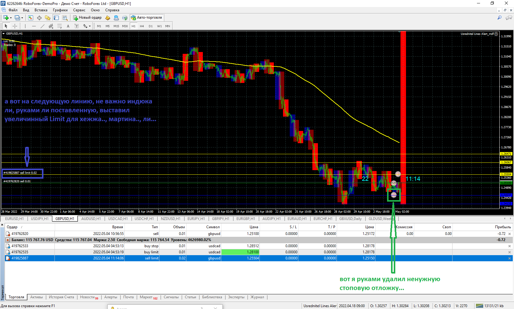Select order 419762535 buy limit row
The height and width of the screenshot is (309, 514).
(122, 252)
